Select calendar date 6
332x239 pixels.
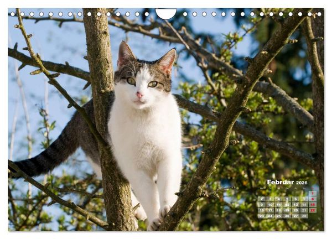coord(295,199)
